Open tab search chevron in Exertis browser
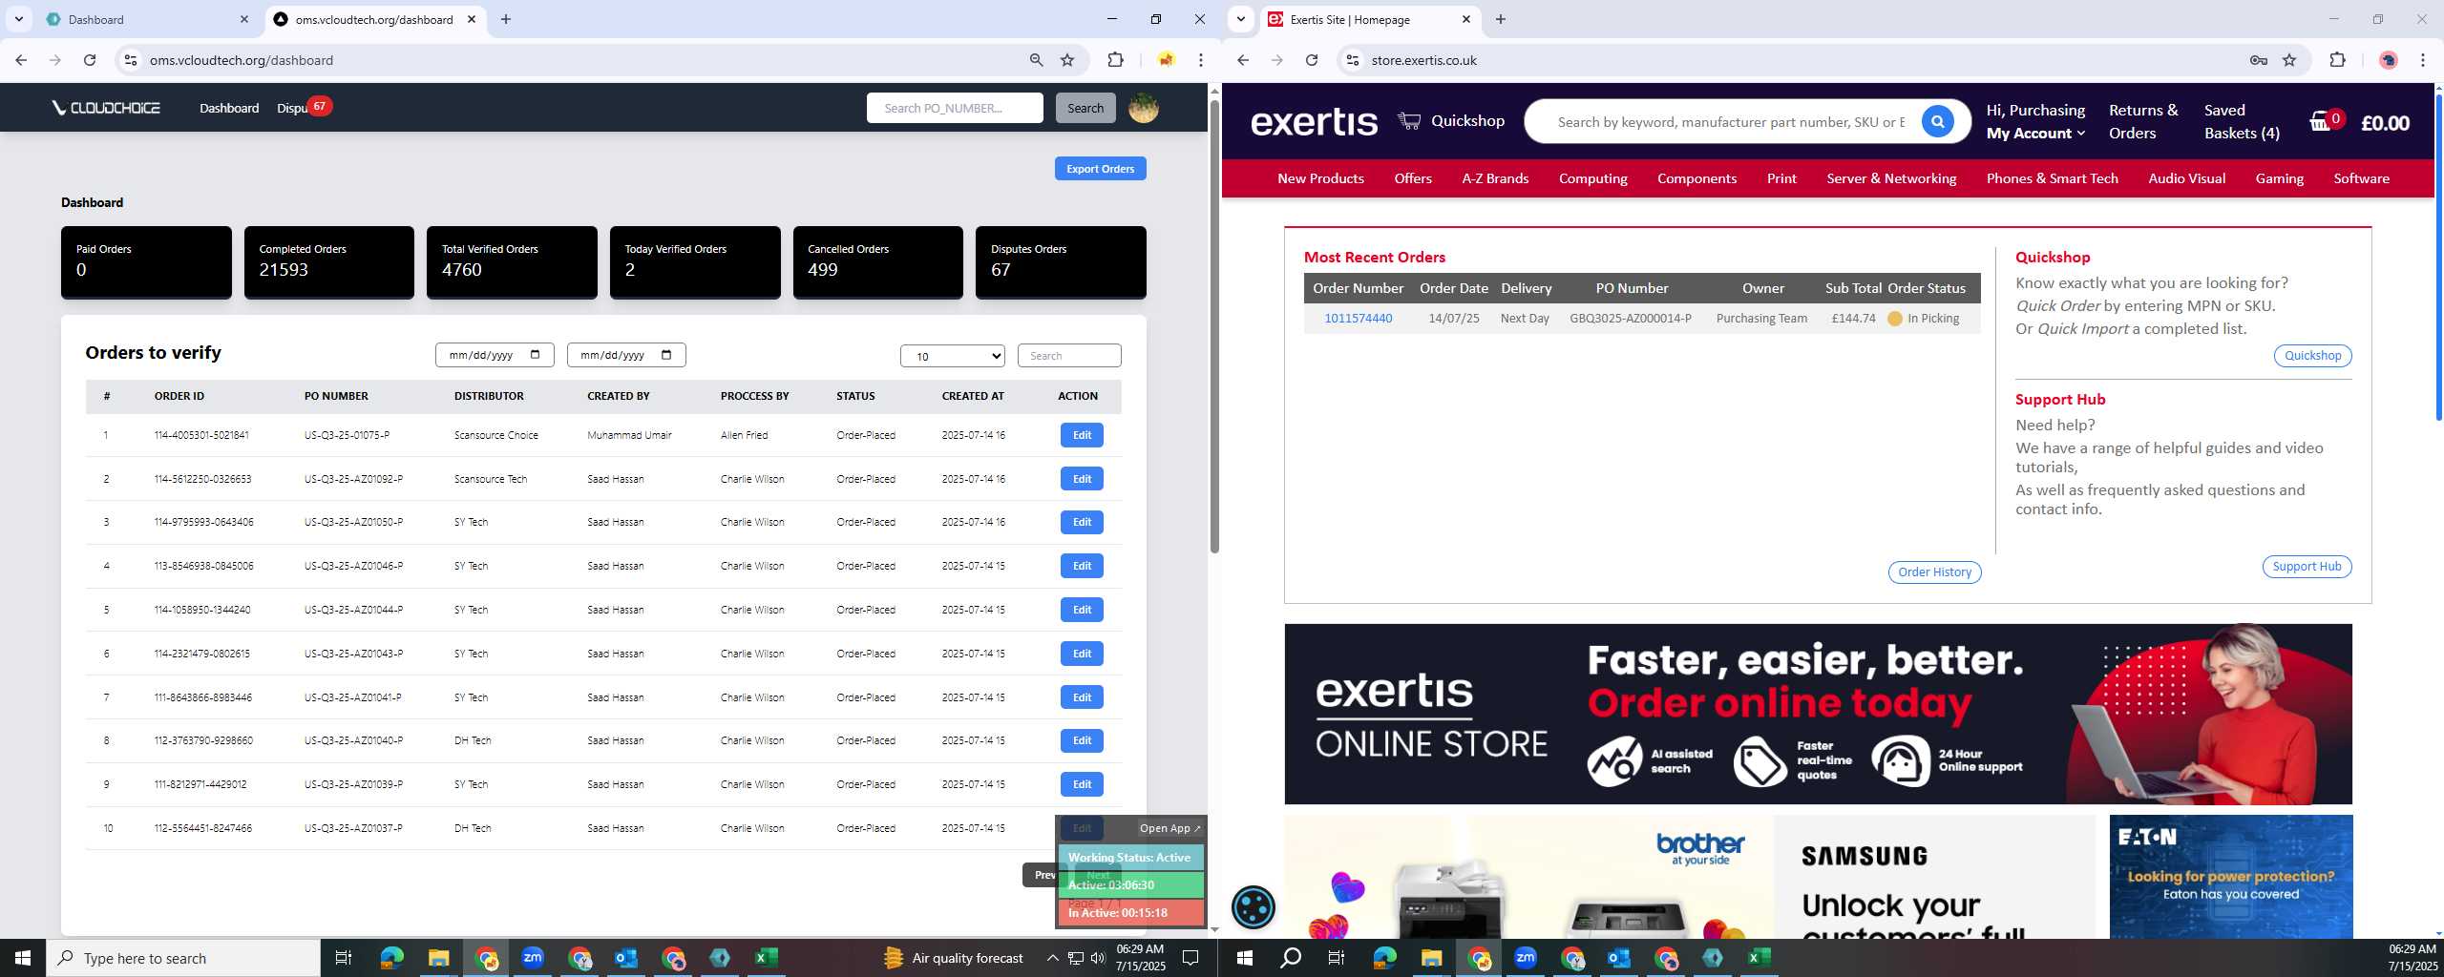 tap(1240, 19)
